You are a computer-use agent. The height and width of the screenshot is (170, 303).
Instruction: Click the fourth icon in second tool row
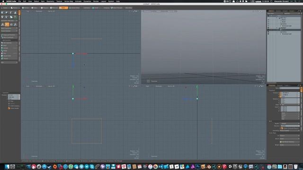pos(15,17)
